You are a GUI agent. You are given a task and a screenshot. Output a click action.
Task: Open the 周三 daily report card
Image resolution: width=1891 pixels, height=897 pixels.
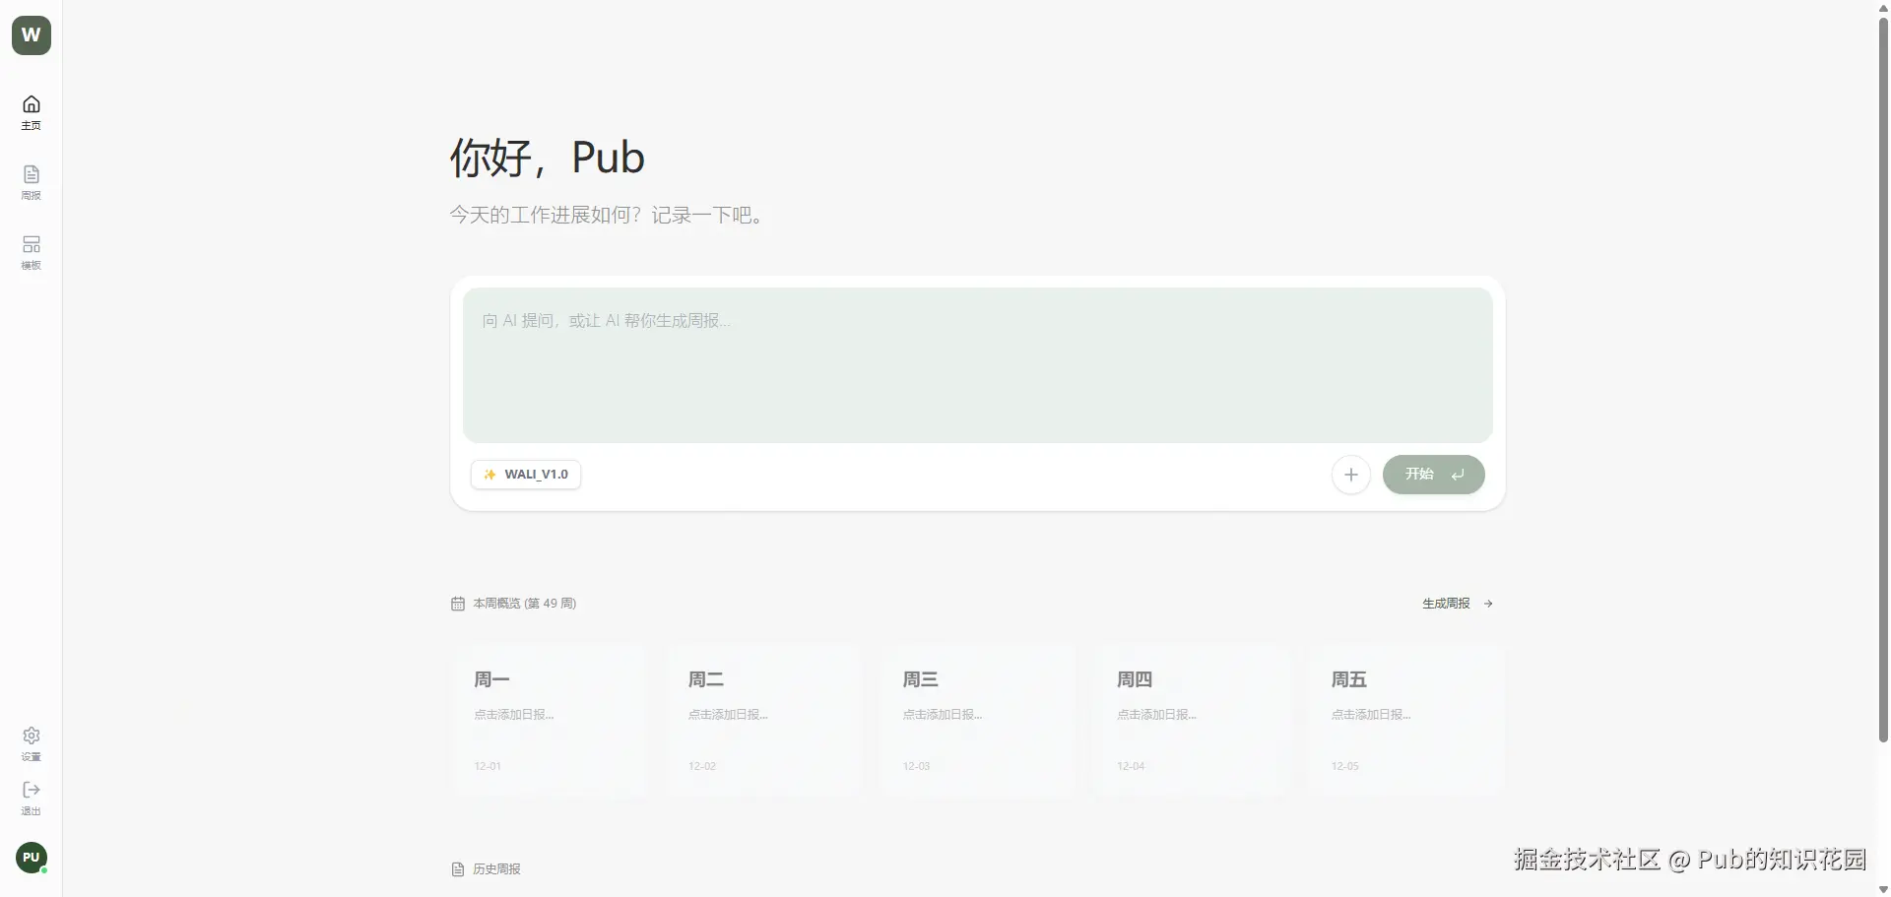977,720
